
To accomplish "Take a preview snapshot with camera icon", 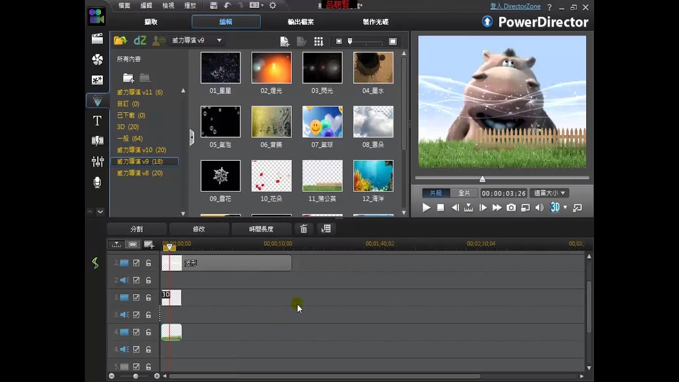I will pyautogui.click(x=511, y=208).
